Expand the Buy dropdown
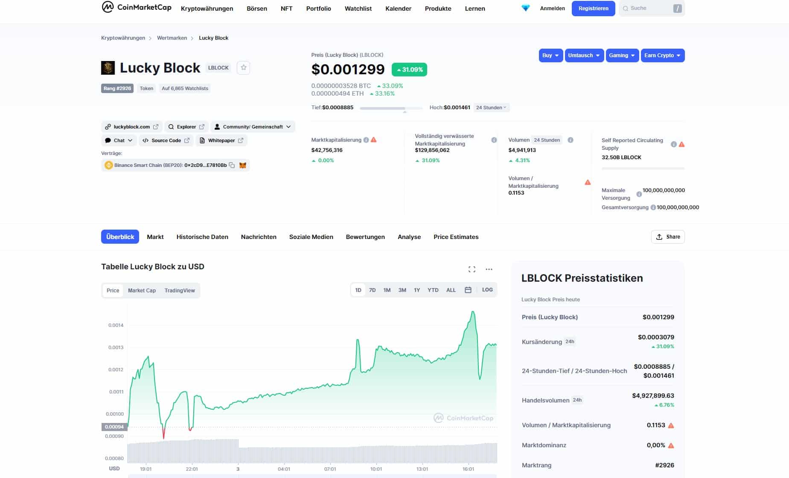 (550, 55)
